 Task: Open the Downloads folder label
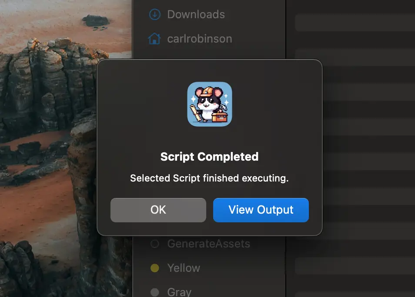click(x=196, y=14)
